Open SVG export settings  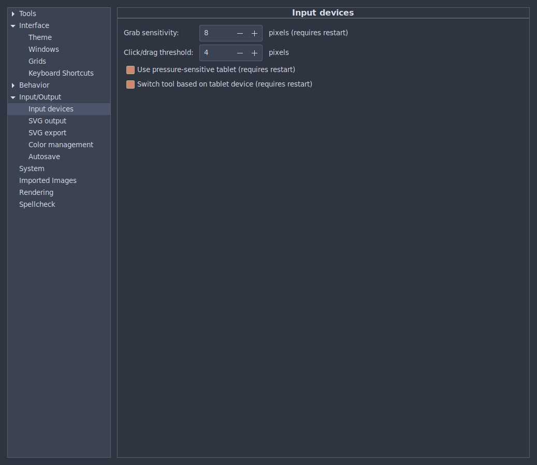(x=47, y=133)
